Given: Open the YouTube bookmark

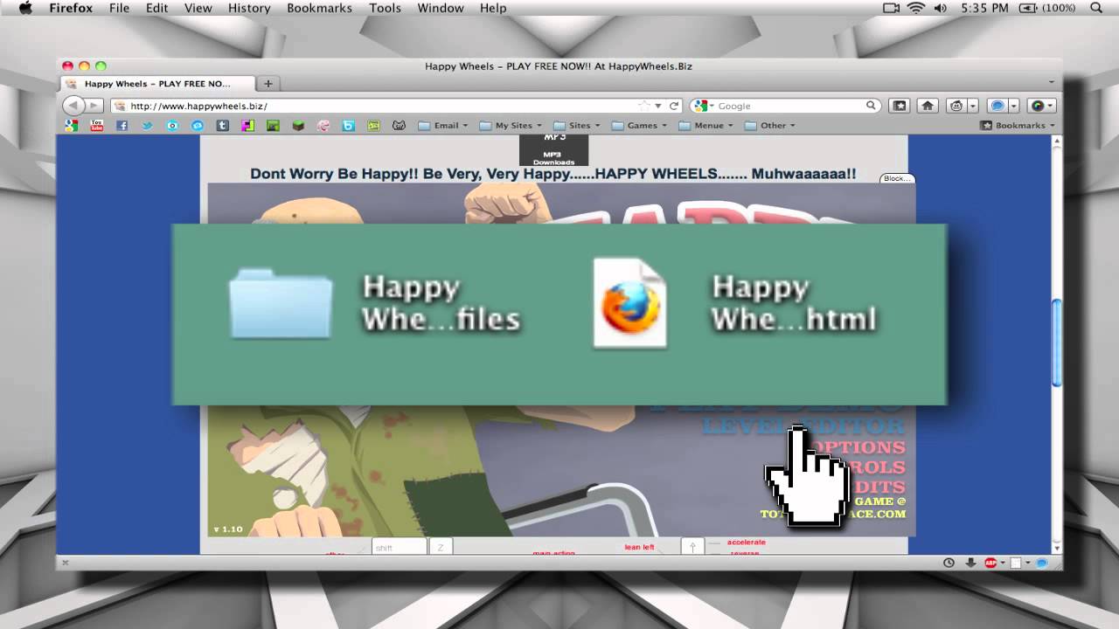Looking at the screenshot, I should pyautogui.click(x=96, y=125).
